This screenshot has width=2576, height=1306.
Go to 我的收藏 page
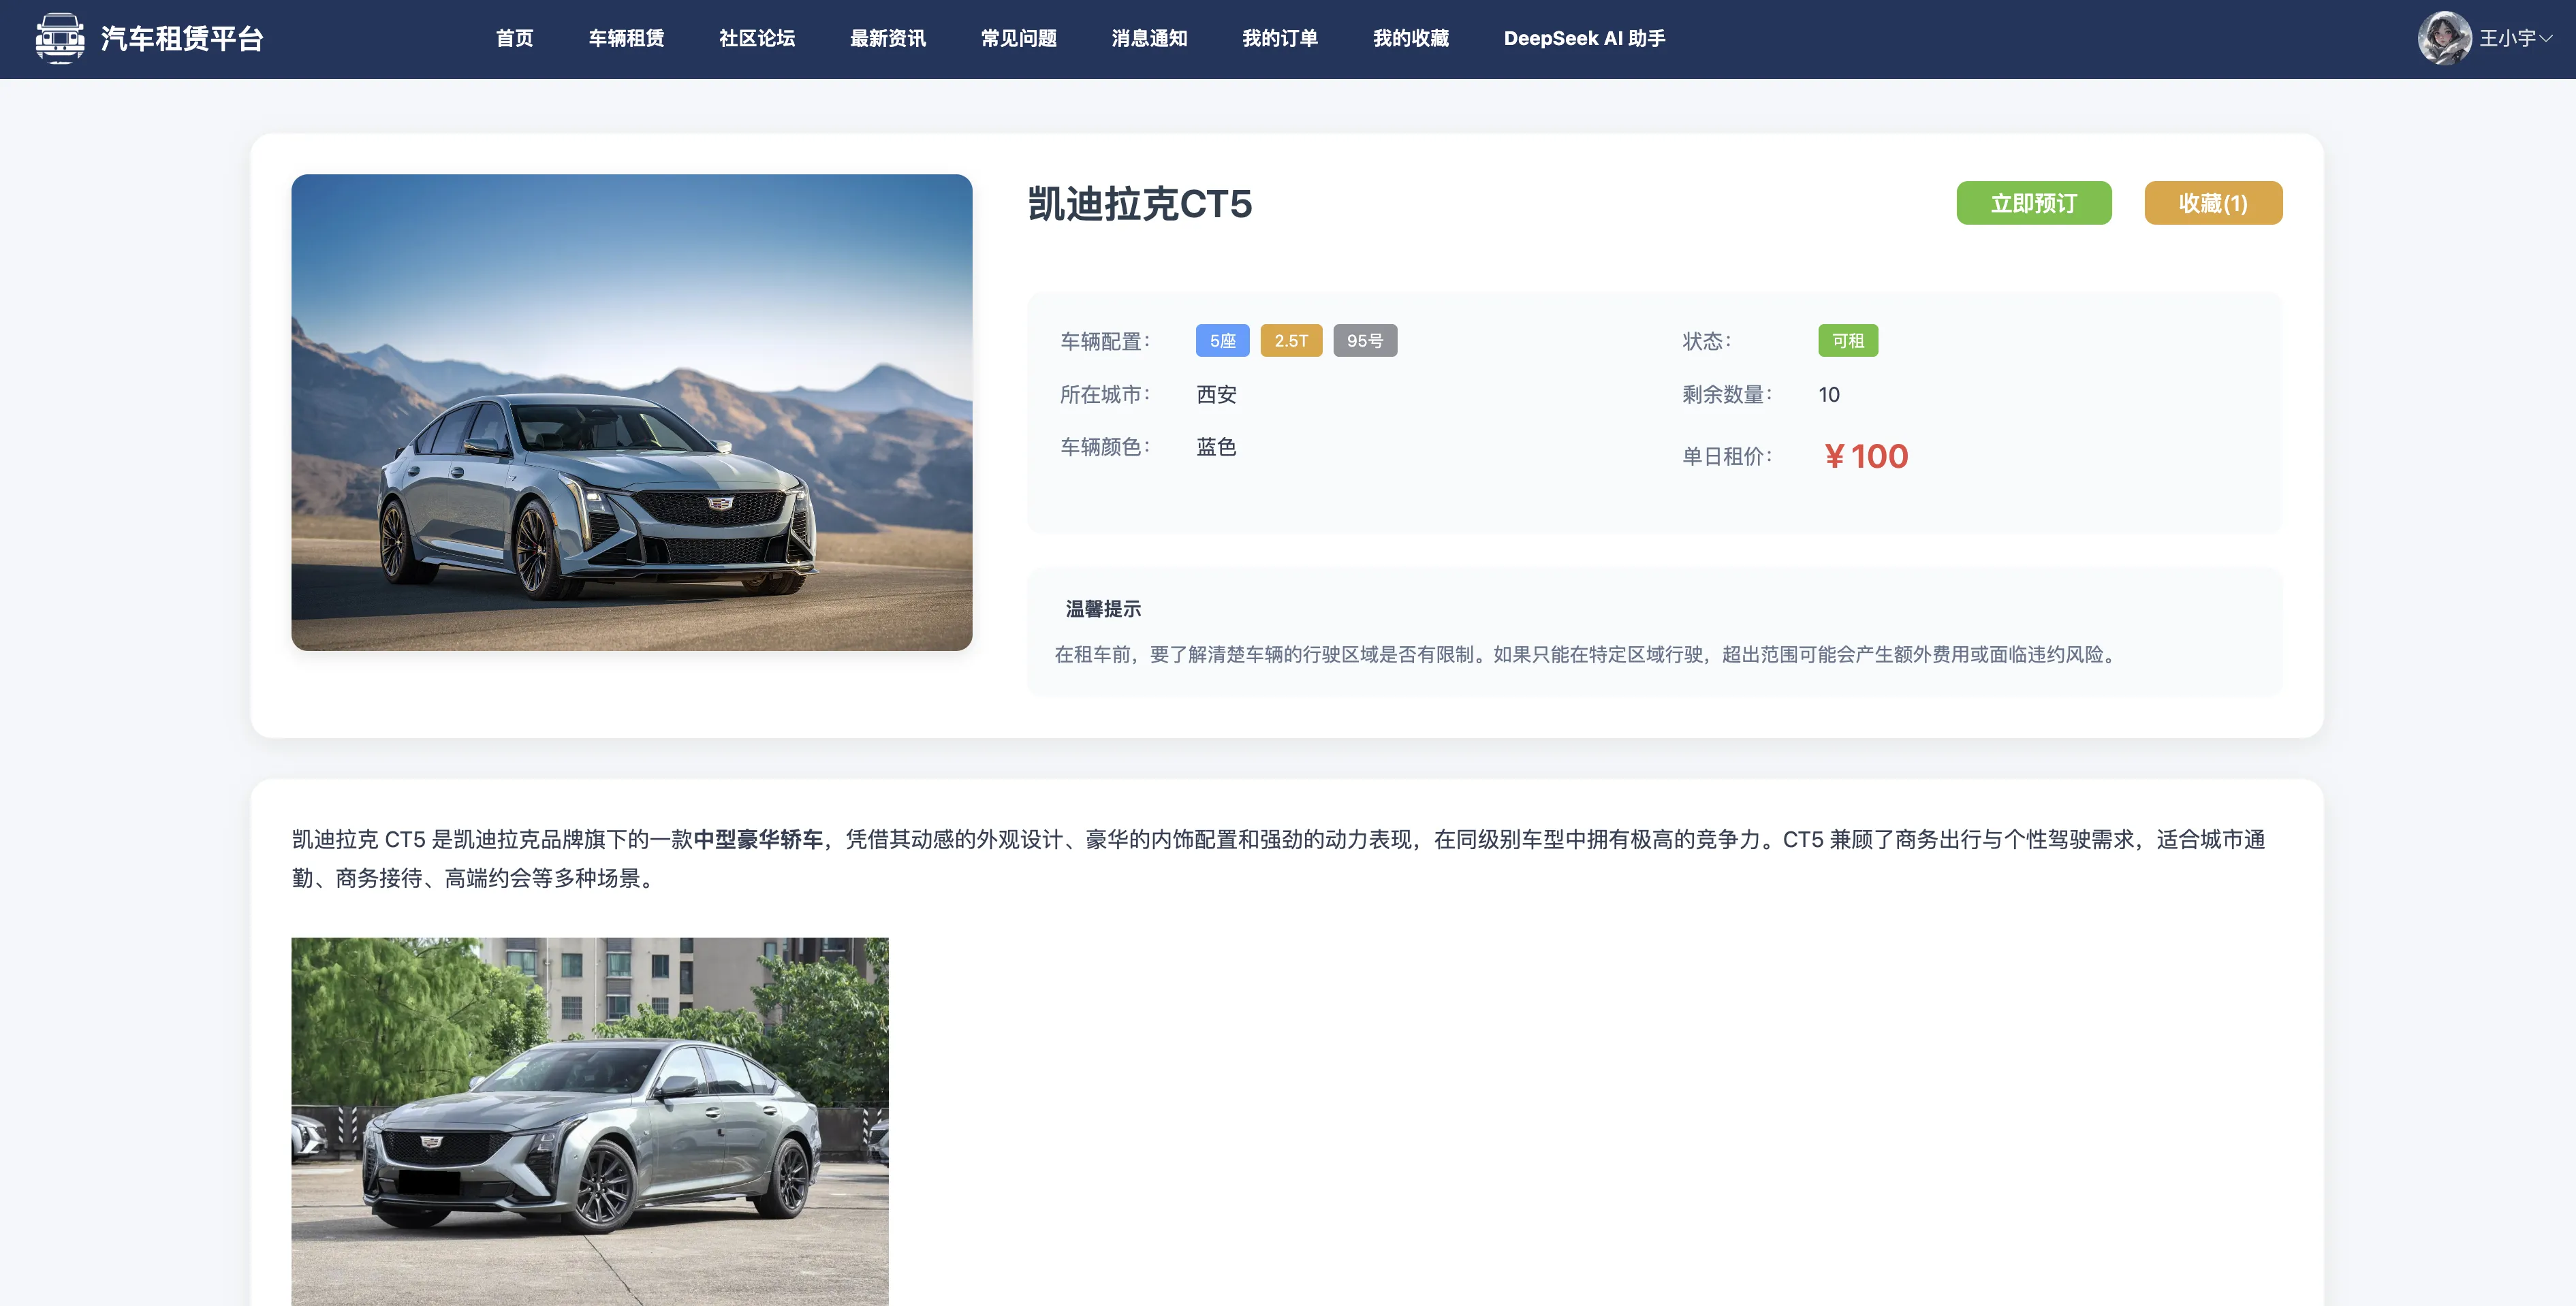click(x=1410, y=38)
